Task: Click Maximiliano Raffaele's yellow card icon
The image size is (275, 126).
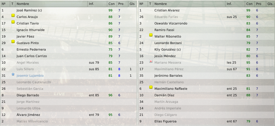Action: [x=151, y=87]
